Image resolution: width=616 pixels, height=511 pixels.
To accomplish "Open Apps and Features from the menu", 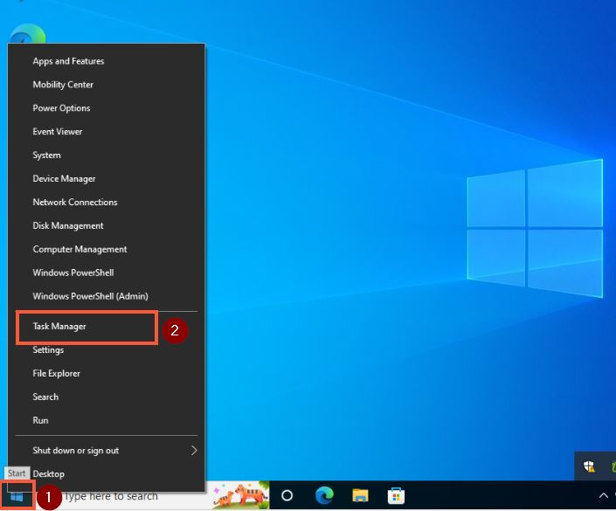I will [x=106, y=61].
